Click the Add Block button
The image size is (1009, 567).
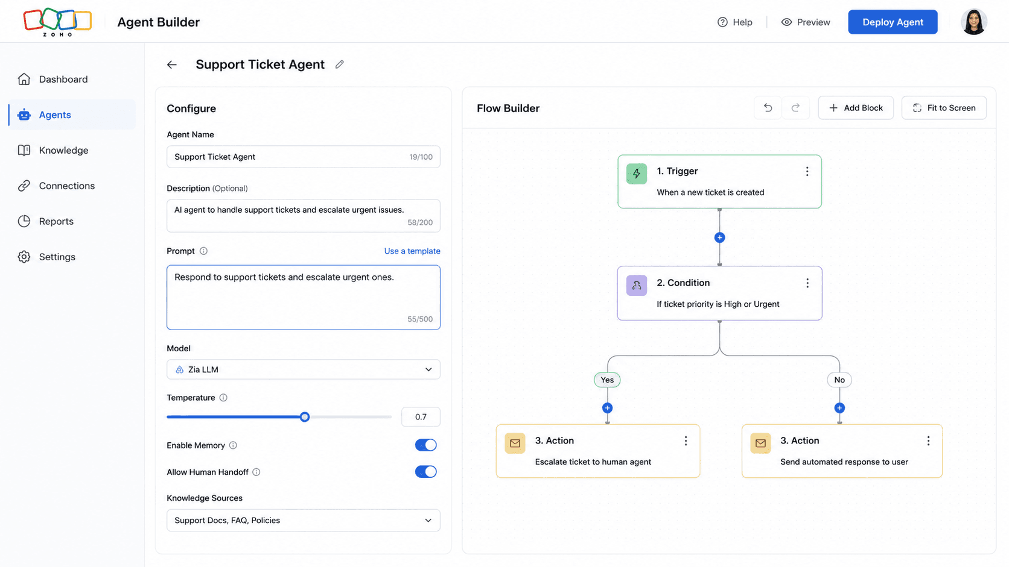pyautogui.click(x=856, y=108)
